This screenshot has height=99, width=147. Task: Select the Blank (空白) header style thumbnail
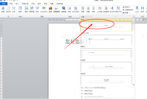pyautogui.click(x=106, y=26)
